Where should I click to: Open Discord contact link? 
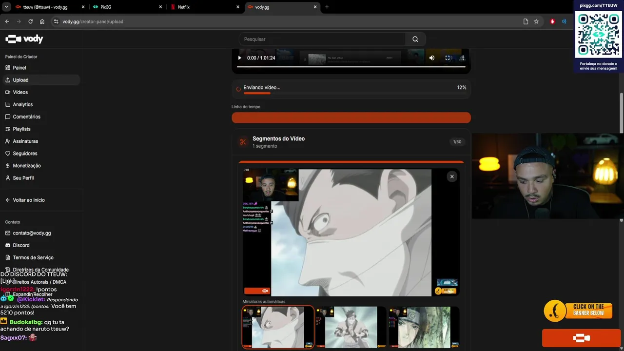click(x=21, y=245)
